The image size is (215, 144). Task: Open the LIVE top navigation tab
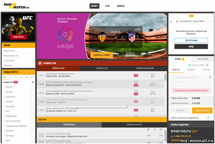pyautogui.click(x=107, y=6)
